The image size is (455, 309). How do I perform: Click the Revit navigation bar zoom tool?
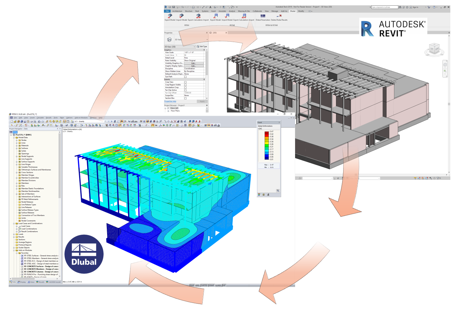pos(445,71)
